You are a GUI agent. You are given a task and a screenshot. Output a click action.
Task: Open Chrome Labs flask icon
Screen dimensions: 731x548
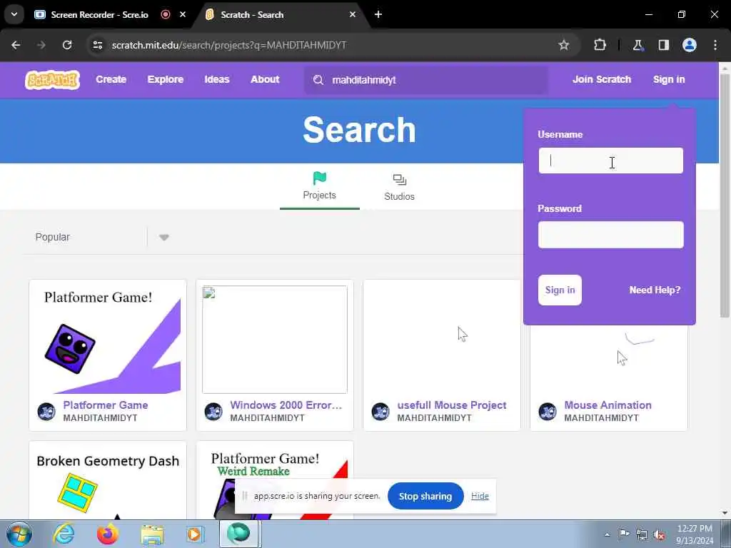coord(637,45)
